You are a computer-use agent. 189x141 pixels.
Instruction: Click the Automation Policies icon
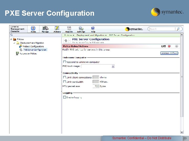17,53
